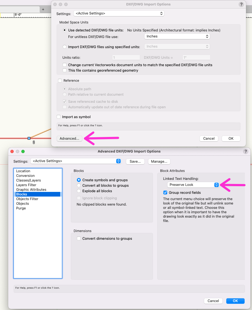Click the paperclip icon near the drawing
Image resolution: width=252 pixels, height=310 pixels.
tap(34, 142)
